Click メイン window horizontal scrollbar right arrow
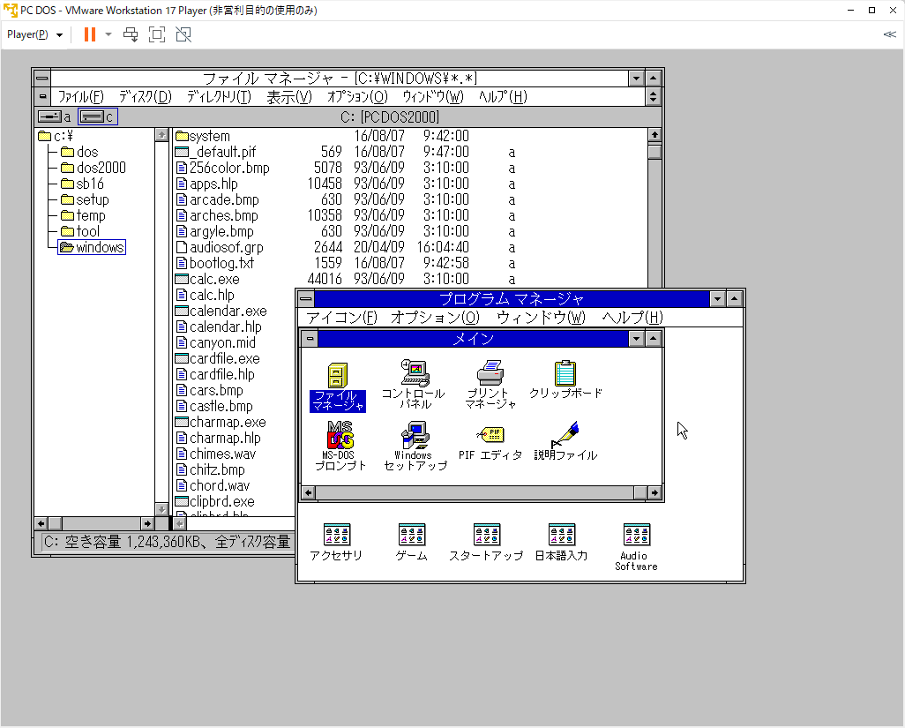The width and height of the screenshot is (905, 728). click(x=654, y=492)
